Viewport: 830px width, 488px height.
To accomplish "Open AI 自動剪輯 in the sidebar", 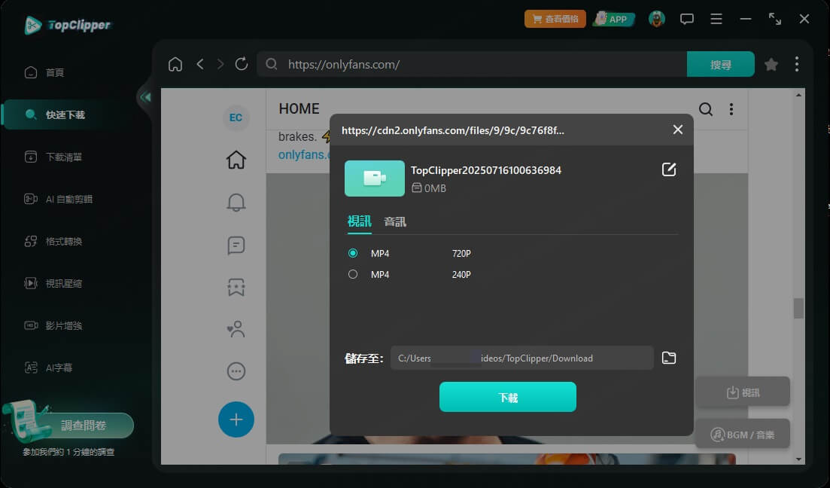I will pyautogui.click(x=58, y=200).
